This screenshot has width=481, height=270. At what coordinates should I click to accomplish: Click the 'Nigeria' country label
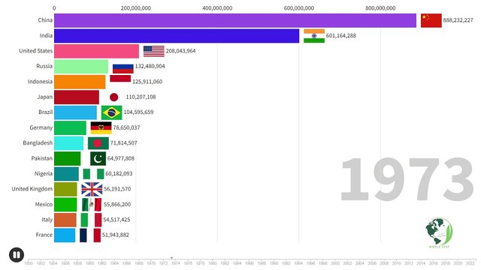point(44,173)
